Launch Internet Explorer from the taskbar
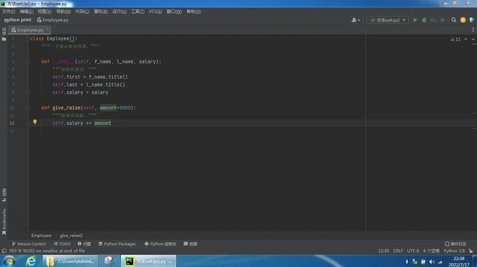 pyautogui.click(x=31, y=261)
